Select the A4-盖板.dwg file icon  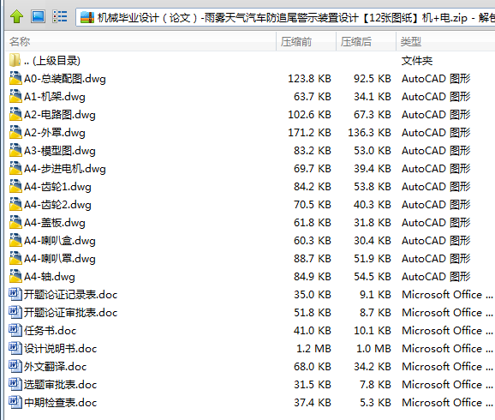[x=15, y=222]
